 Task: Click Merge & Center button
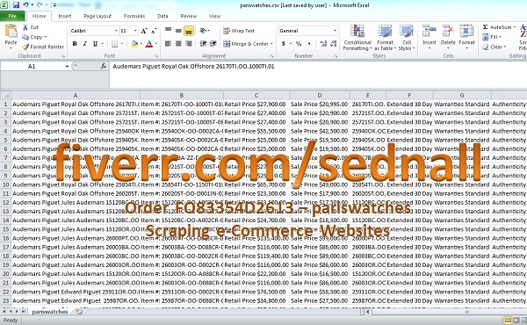click(x=246, y=44)
